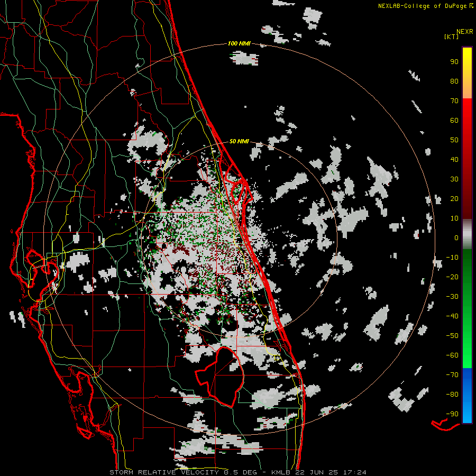Click the 0 scale value

coord(456,237)
